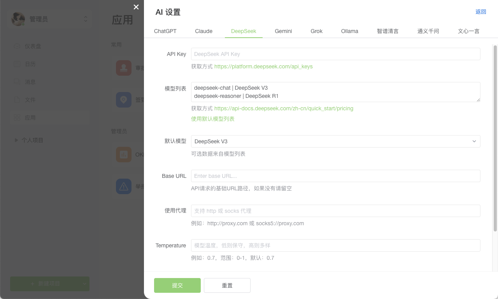Open the new project button dropdown arrow
Image resolution: width=498 pixels, height=299 pixels.
click(85, 284)
